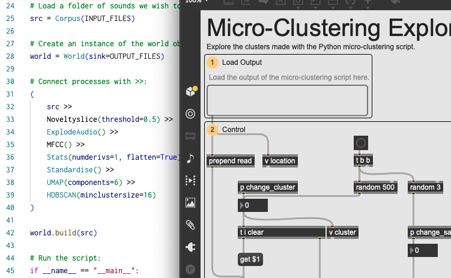This screenshot has height=278, width=451.
Task: Click code line 'HDBSCAN(minclustersize=16)'
Action: point(101,195)
